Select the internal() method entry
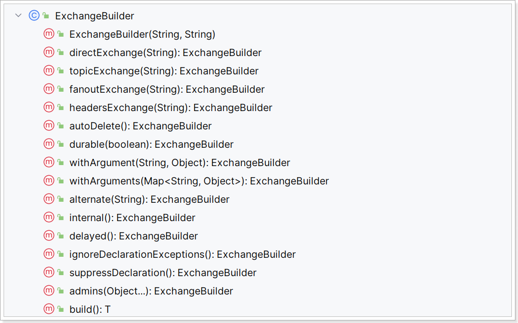This screenshot has height=323, width=518. 132,218
